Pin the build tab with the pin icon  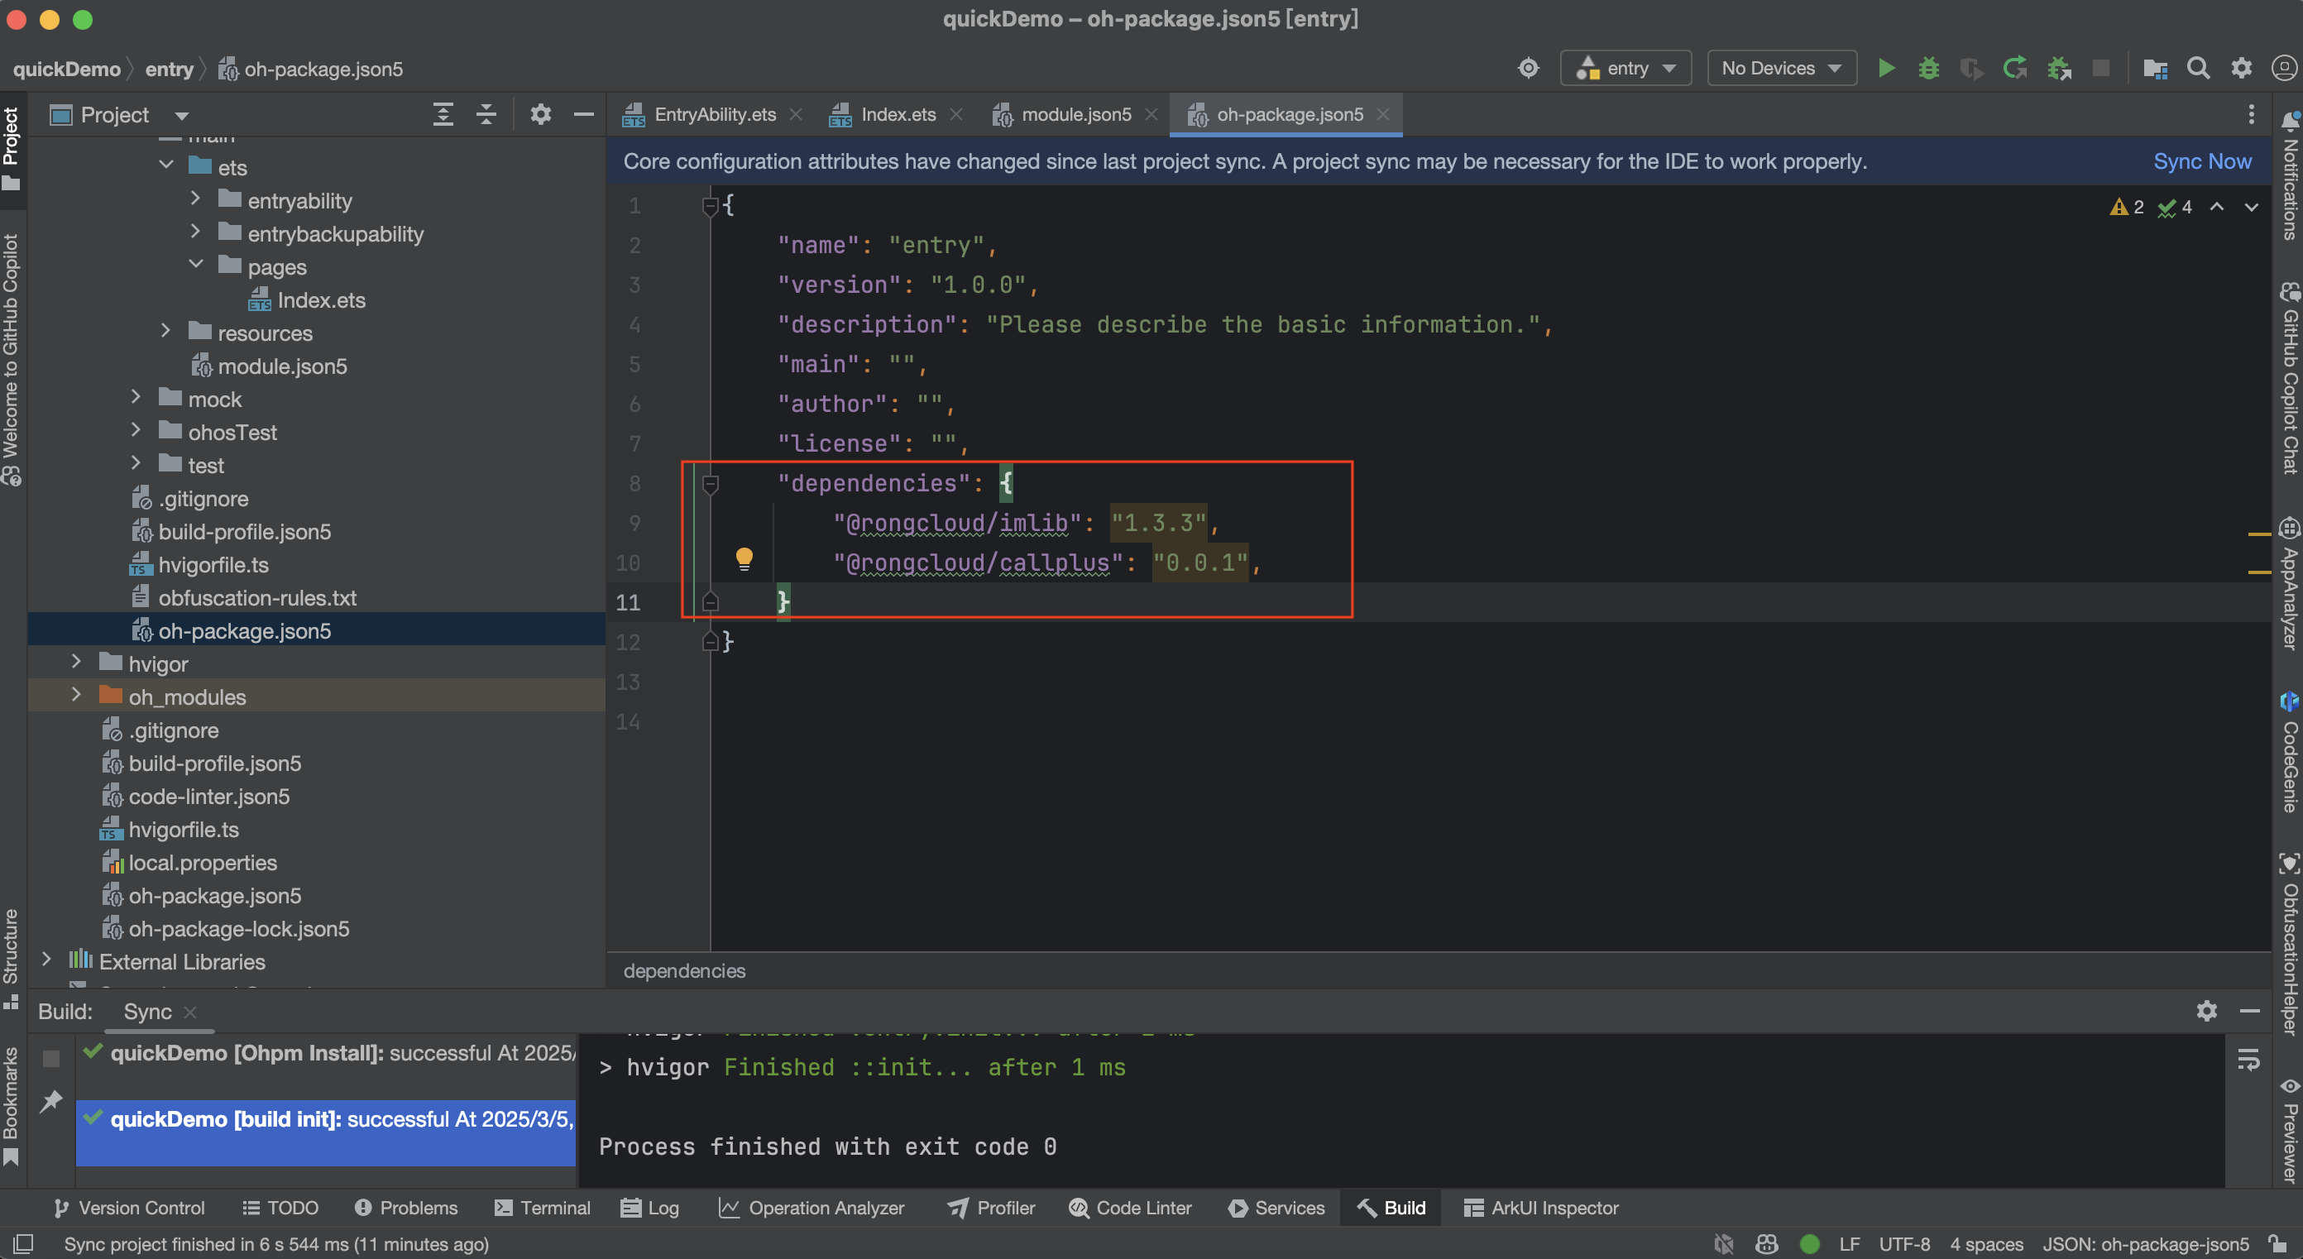[x=51, y=1101]
